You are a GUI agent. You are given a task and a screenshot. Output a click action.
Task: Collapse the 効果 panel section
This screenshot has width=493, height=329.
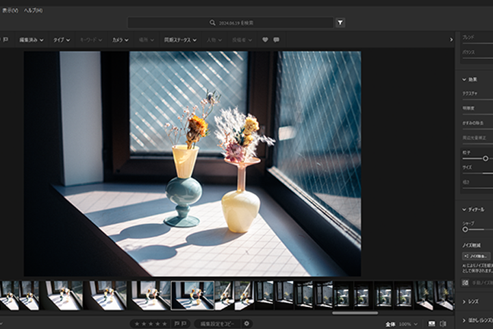click(x=469, y=80)
